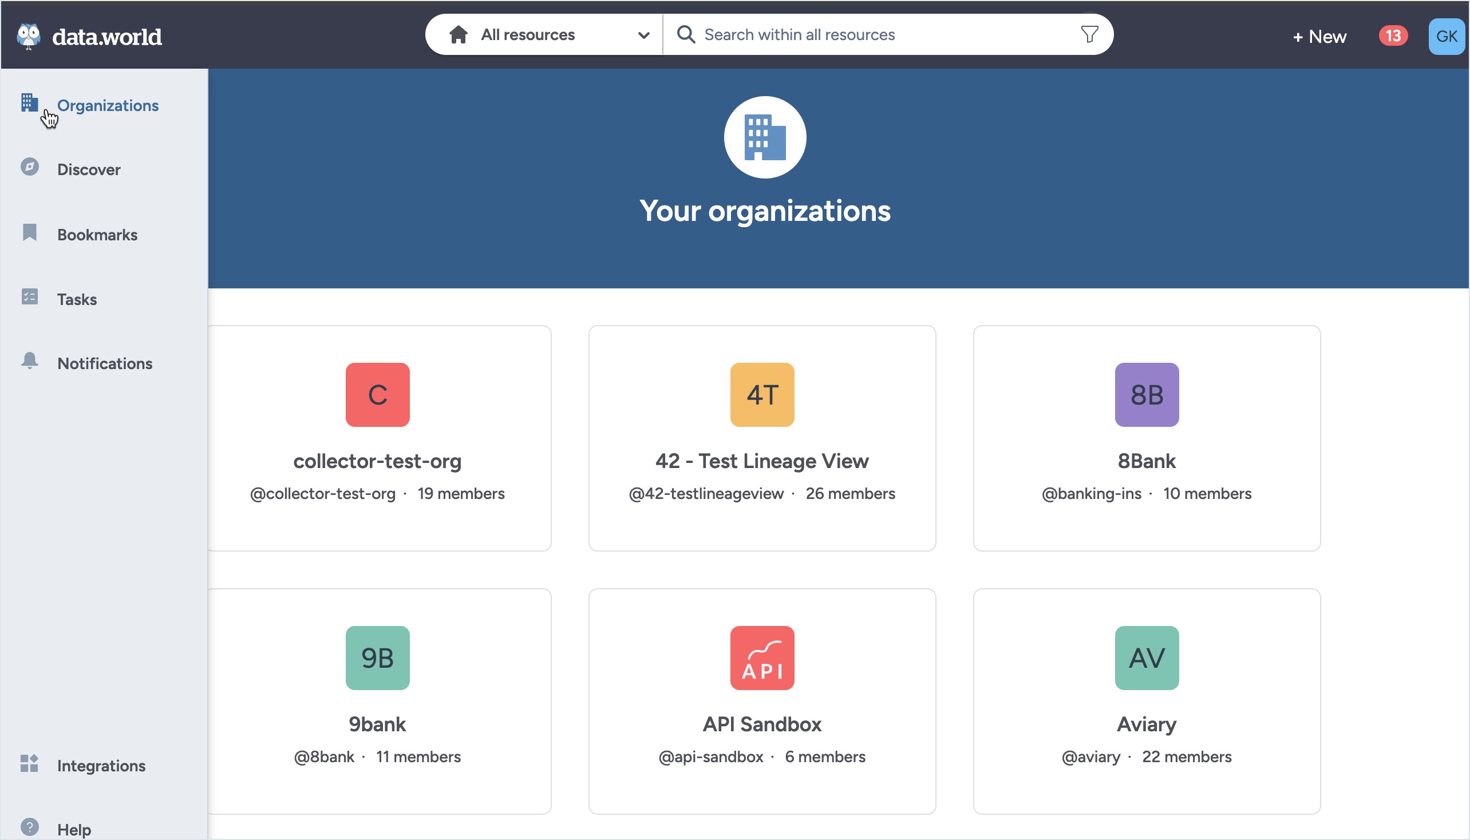The height and width of the screenshot is (840, 1470).
Task: Click the AV avatar for Aviary
Action: [x=1146, y=657]
